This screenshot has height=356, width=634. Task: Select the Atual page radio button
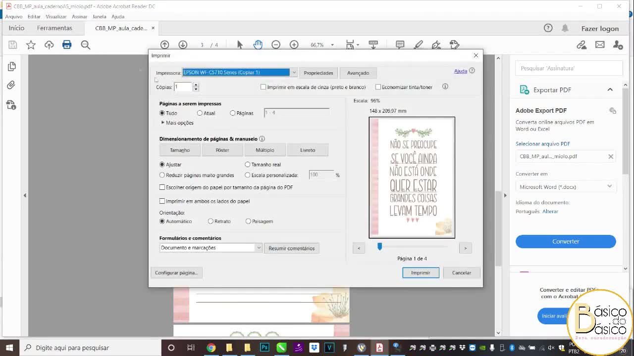click(x=200, y=113)
